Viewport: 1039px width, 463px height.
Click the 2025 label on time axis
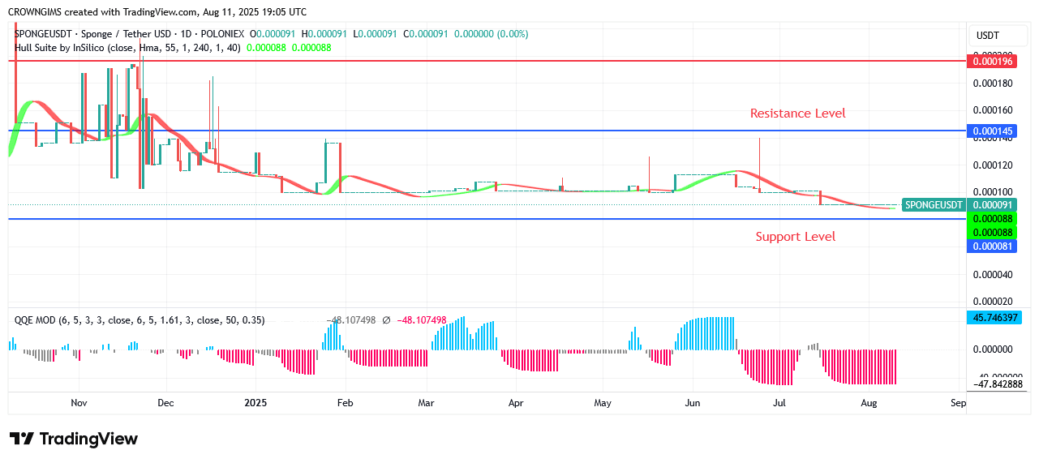coord(255,403)
